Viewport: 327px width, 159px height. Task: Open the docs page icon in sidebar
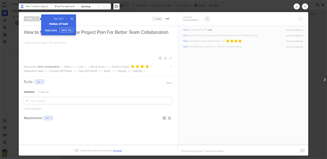tap(5, 41)
